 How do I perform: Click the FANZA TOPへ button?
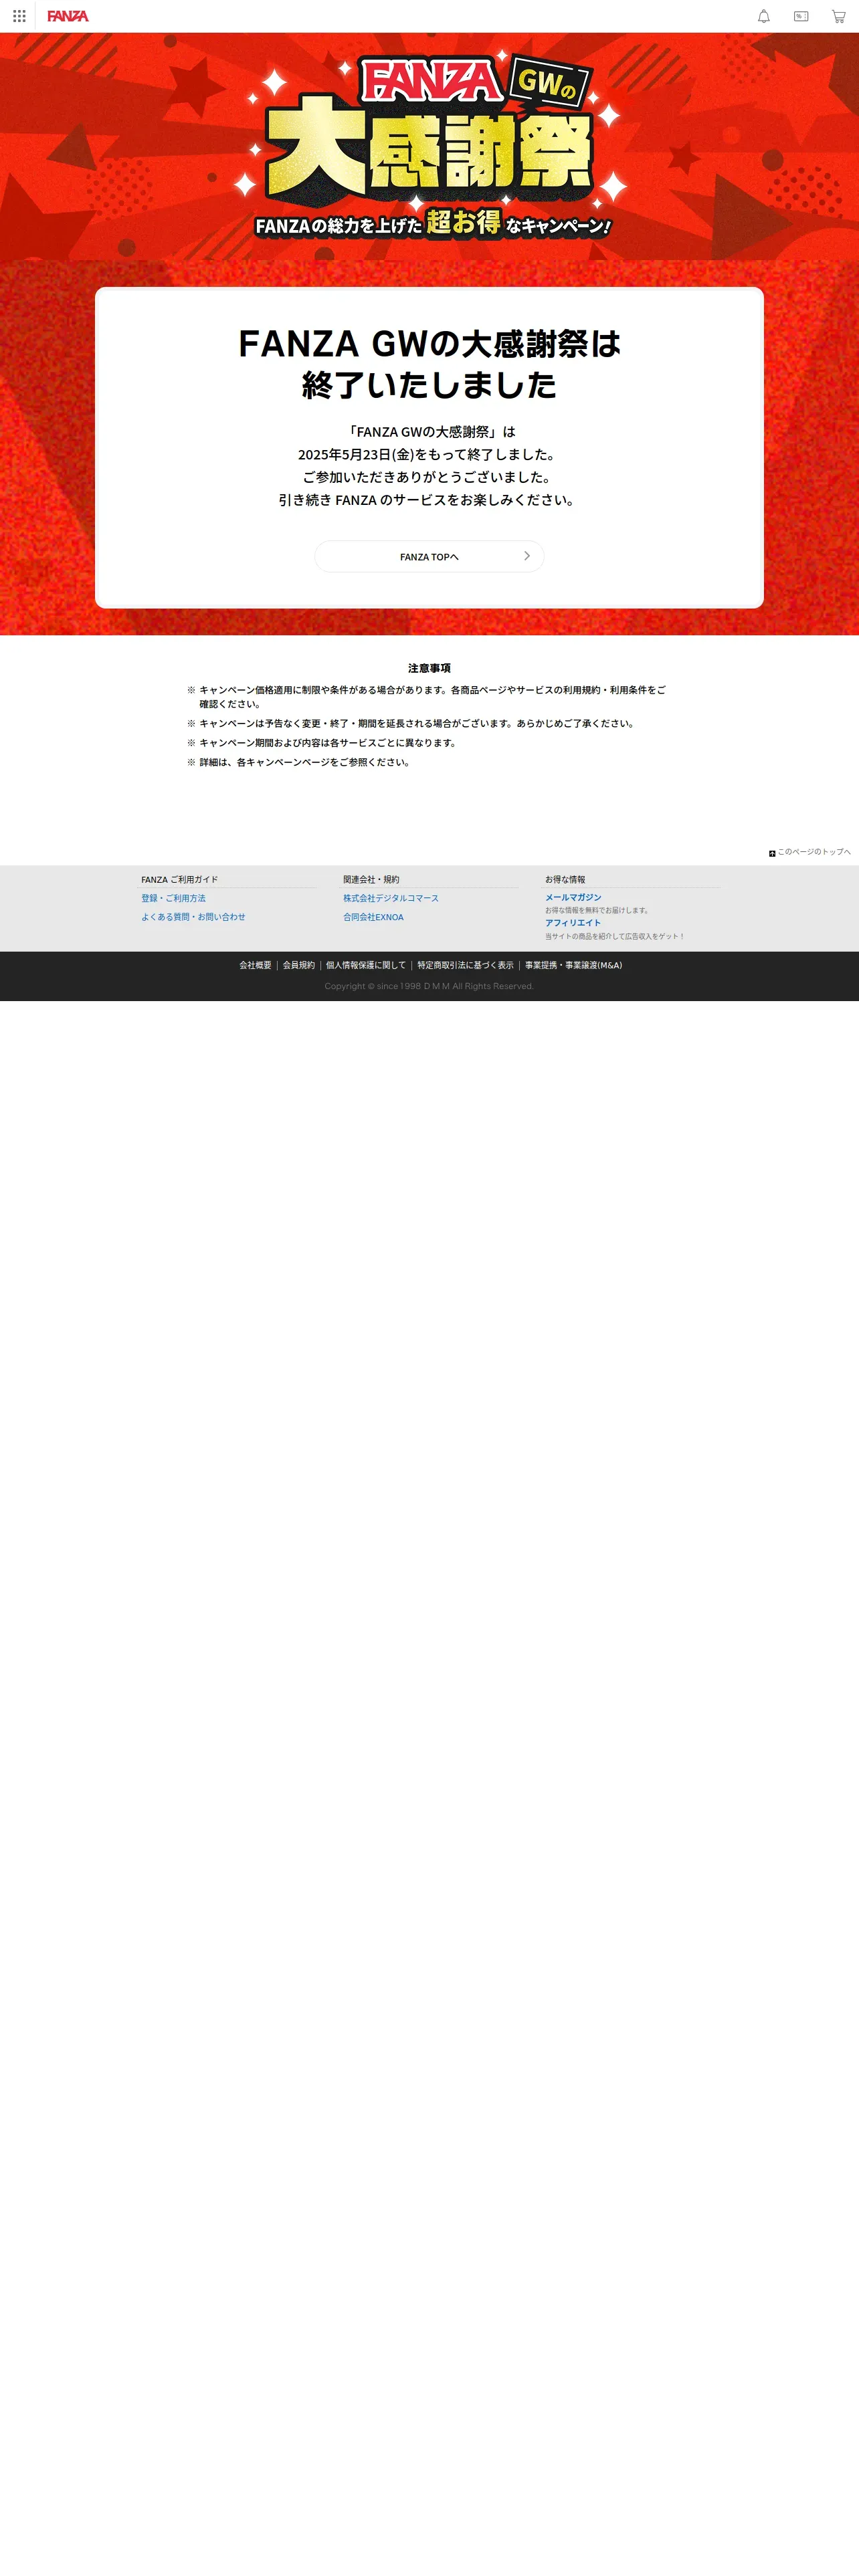[429, 556]
